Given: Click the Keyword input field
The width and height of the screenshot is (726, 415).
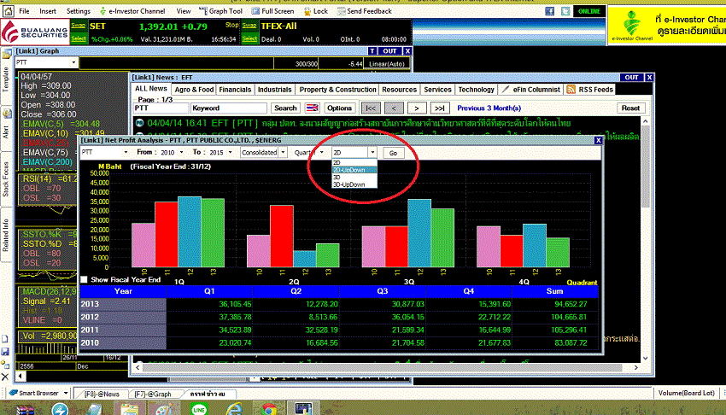Looking at the screenshot, I should coord(229,108).
